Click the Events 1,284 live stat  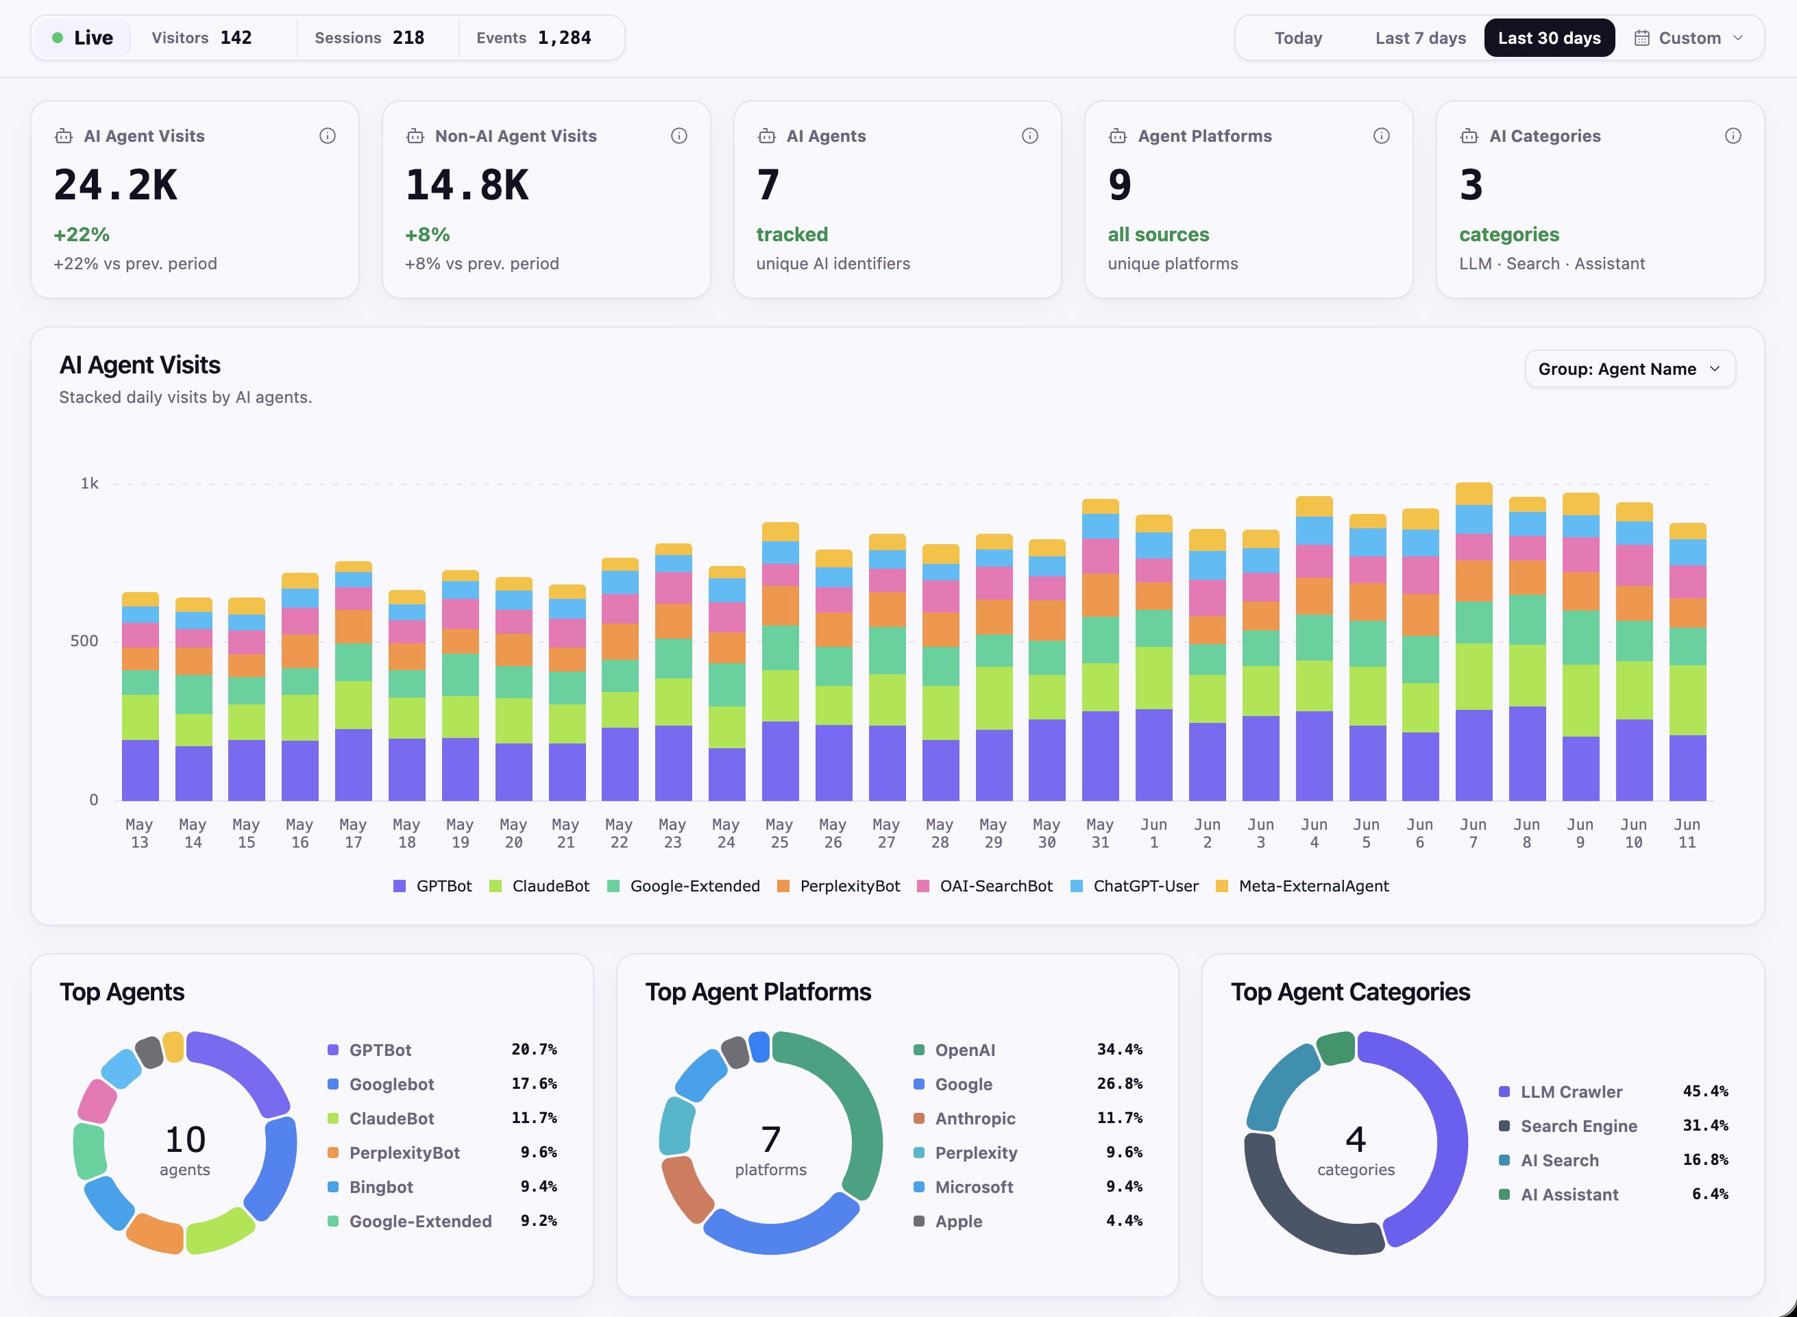coord(534,38)
